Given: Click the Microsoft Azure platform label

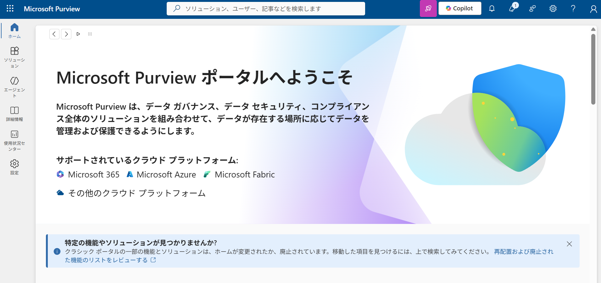Looking at the screenshot, I should pos(166,175).
